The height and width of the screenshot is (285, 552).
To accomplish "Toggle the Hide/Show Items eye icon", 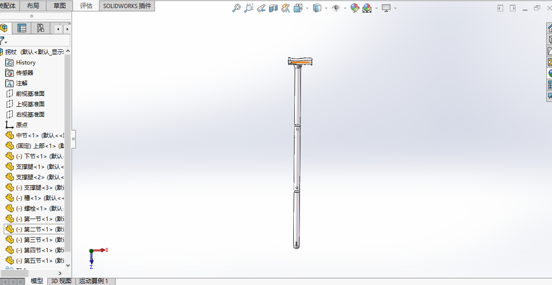I will pos(335,8).
